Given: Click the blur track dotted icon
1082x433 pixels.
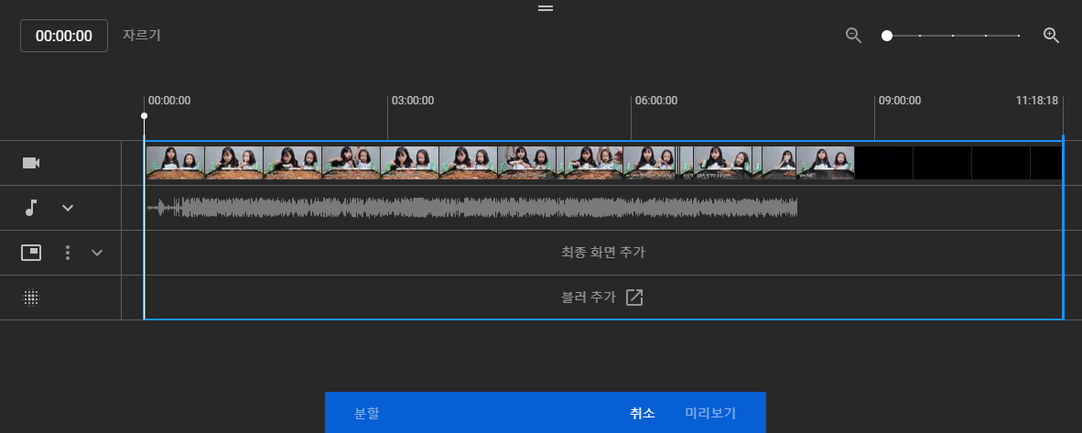Looking at the screenshot, I should coord(31,298).
